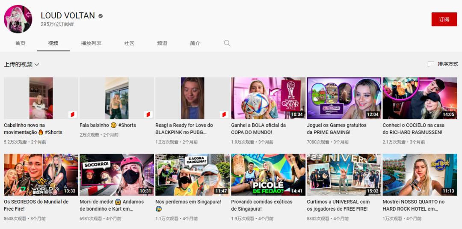Viewport: 462px width, 229px height.
Task: Click Shorts icon on Cabelinho novo thumbnail
Action: pyautogui.click(x=72, y=114)
